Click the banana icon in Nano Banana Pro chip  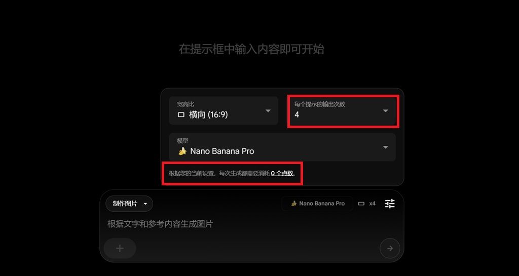coord(293,204)
